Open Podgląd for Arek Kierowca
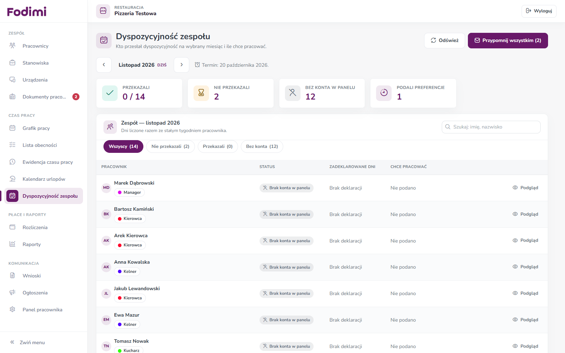Viewport: 565px width, 353px height. pos(525,240)
